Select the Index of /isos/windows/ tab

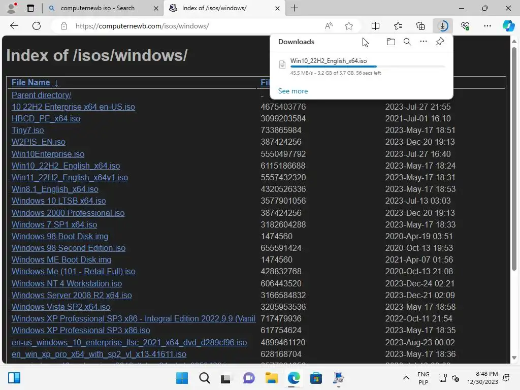click(x=224, y=8)
